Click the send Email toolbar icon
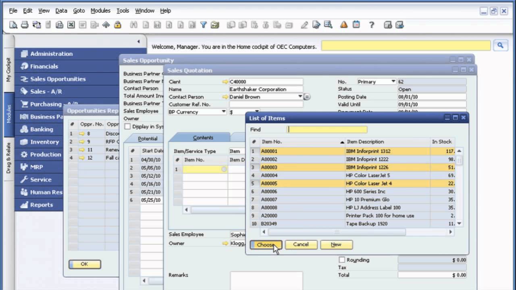Viewport: 516px width, 290px height. click(x=36, y=25)
